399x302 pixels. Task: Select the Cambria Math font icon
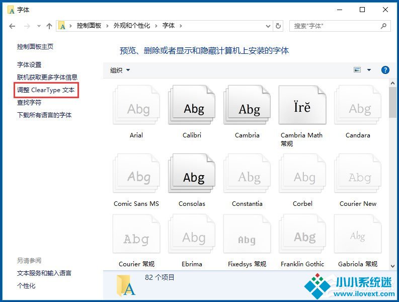(302, 105)
